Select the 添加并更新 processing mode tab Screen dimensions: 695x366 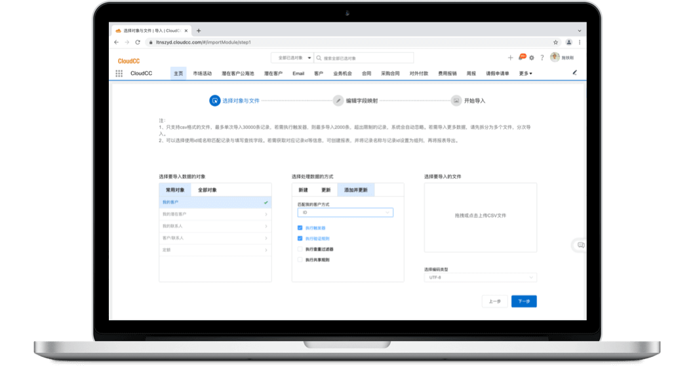tap(356, 190)
